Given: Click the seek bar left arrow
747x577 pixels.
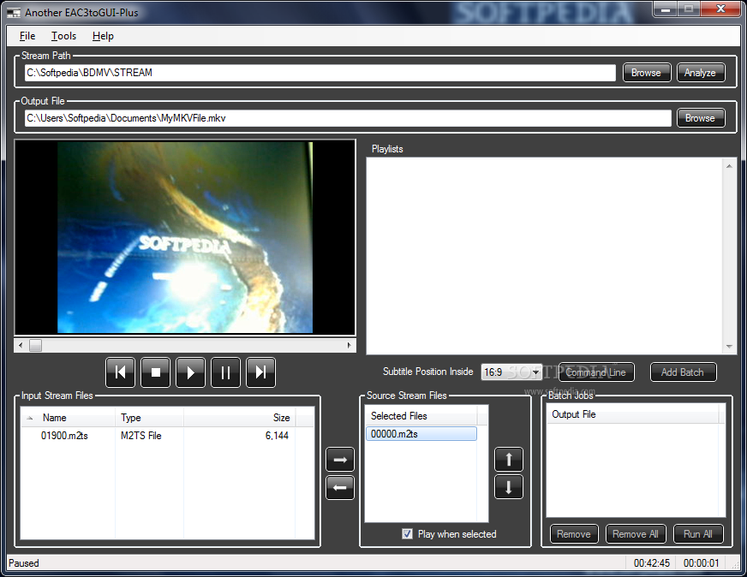Looking at the screenshot, I should [x=21, y=345].
